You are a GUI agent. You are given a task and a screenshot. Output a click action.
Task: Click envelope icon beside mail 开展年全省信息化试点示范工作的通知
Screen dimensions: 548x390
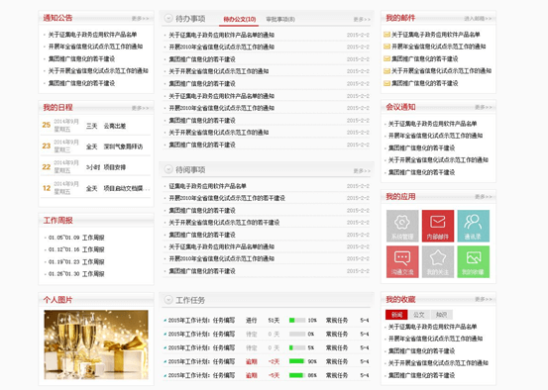pyautogui.click(x=386, y=47)
